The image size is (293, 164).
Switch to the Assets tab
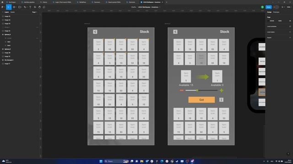[12, 12]
